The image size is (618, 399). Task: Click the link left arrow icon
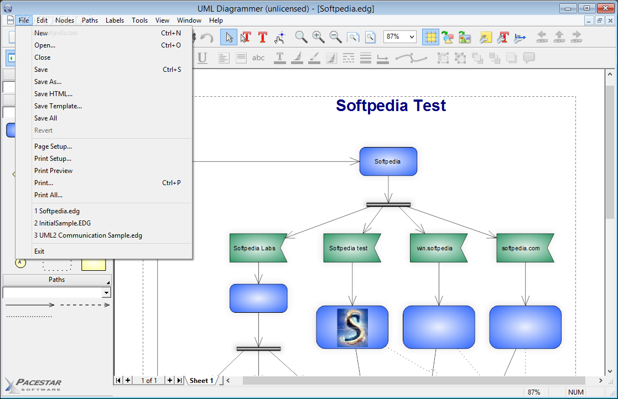542,38
